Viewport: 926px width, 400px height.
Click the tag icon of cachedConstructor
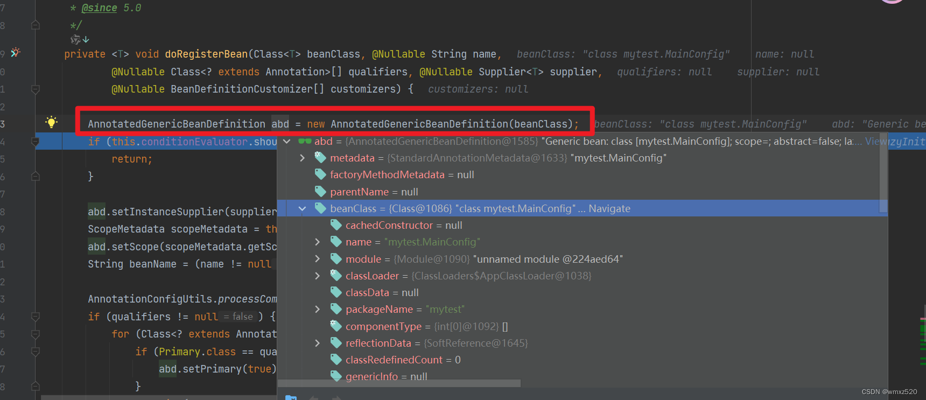pos(336,224)
